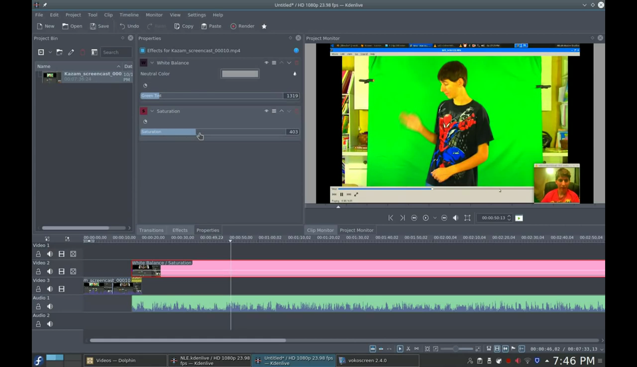
Task: Open the dropdown arrow beside Add Clip
Action: [50, 52]
